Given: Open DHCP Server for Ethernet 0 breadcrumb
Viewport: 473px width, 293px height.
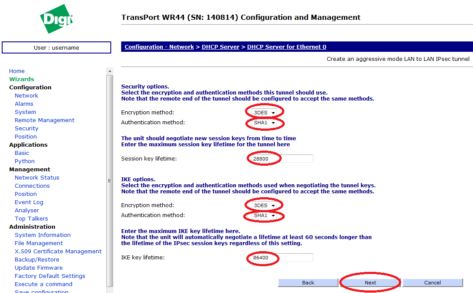Looking at the screenshot, I should (x=286, y=47).
